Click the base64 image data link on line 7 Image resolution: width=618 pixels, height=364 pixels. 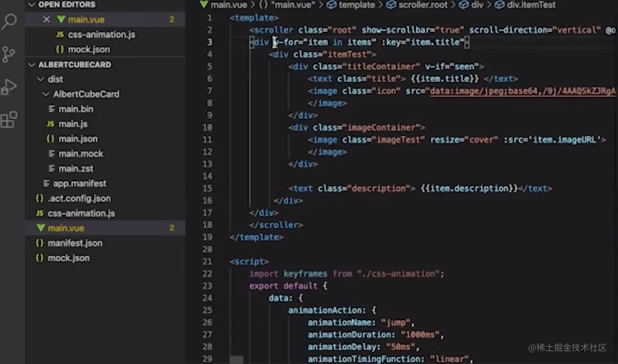coord(523,91)
